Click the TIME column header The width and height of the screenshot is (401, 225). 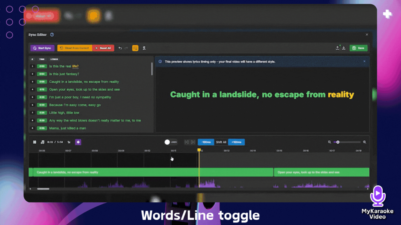tap(42, 59)
